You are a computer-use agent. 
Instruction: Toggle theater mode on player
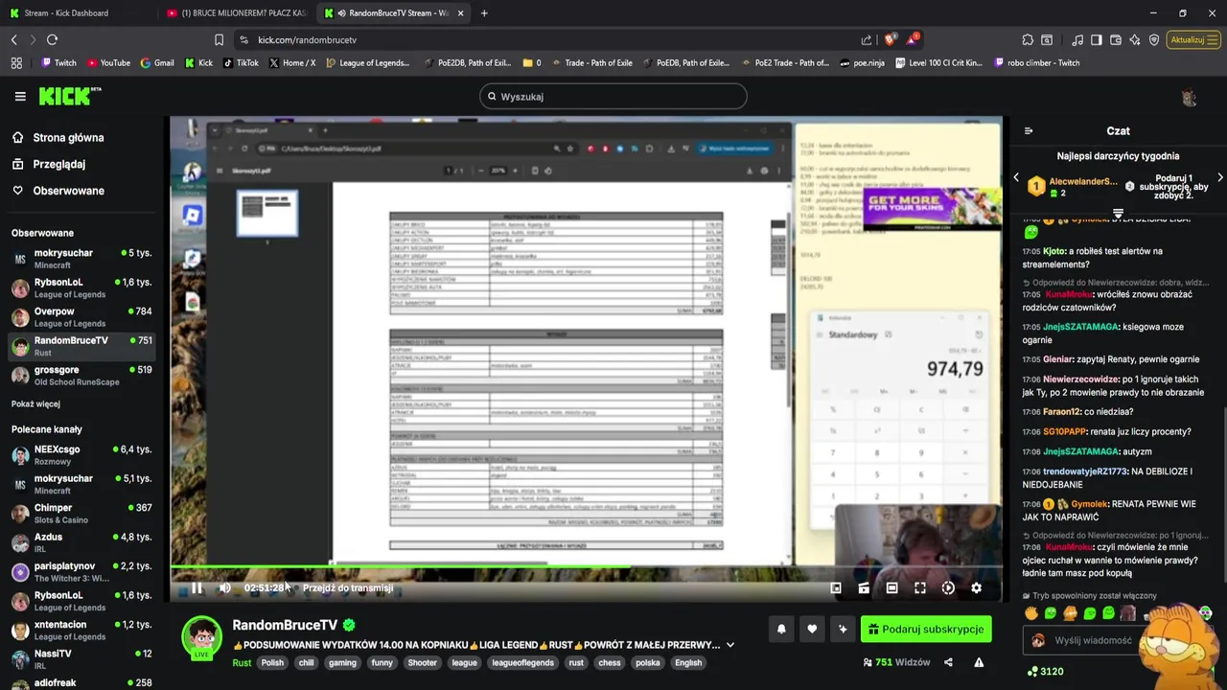891,588
